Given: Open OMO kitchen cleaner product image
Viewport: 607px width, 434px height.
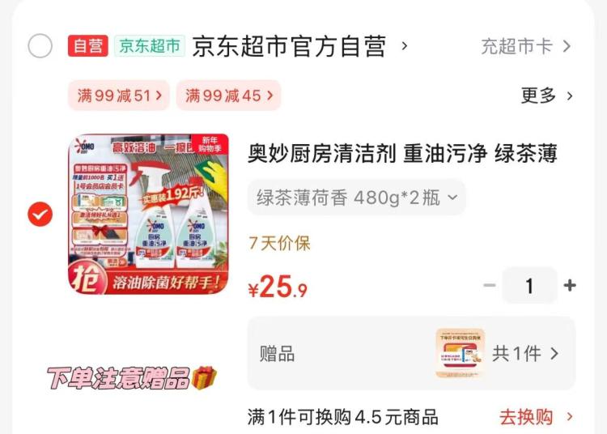Looking at the screenshot, I should [x=149, y=214].
